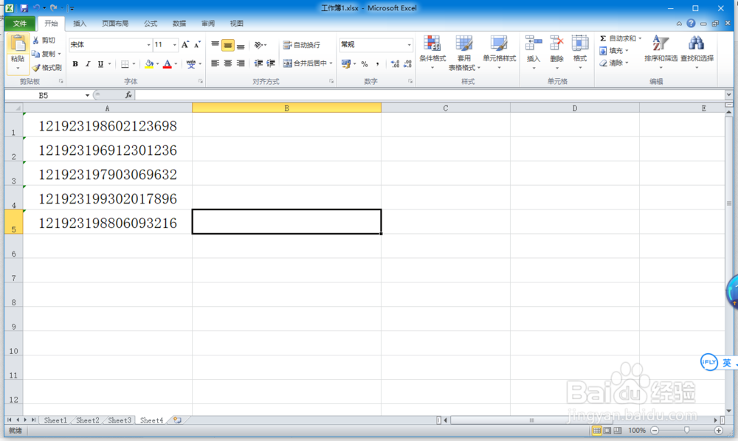
Task: Click the Copy icon
Action: 35,54
